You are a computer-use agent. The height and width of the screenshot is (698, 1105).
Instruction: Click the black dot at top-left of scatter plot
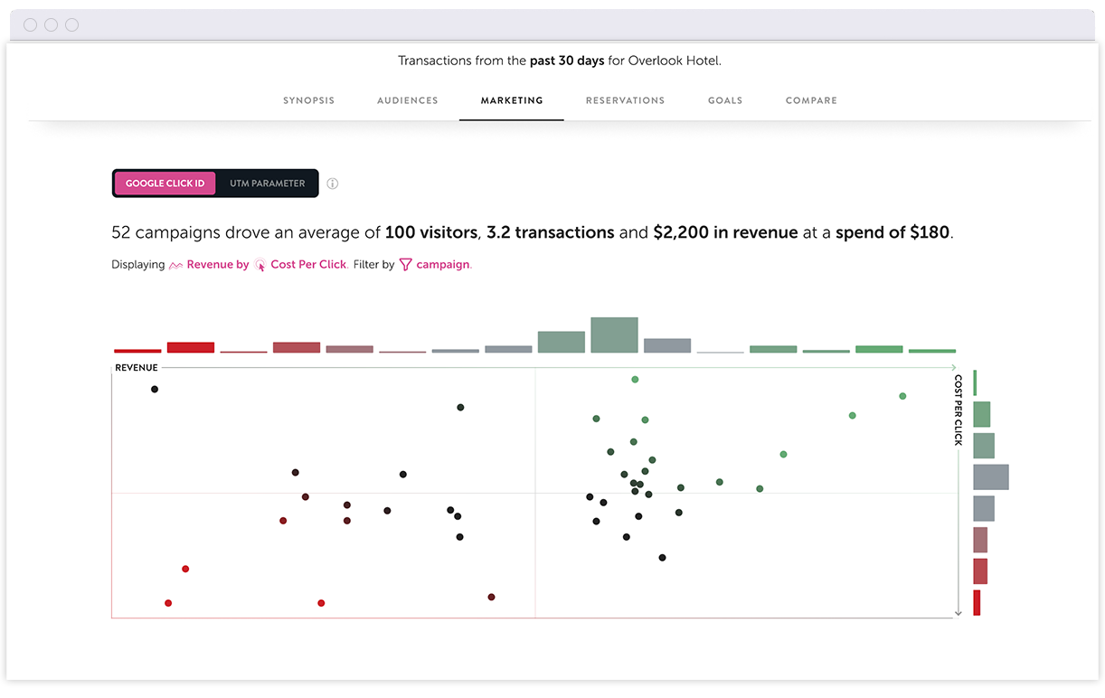(x=155, y=390)
